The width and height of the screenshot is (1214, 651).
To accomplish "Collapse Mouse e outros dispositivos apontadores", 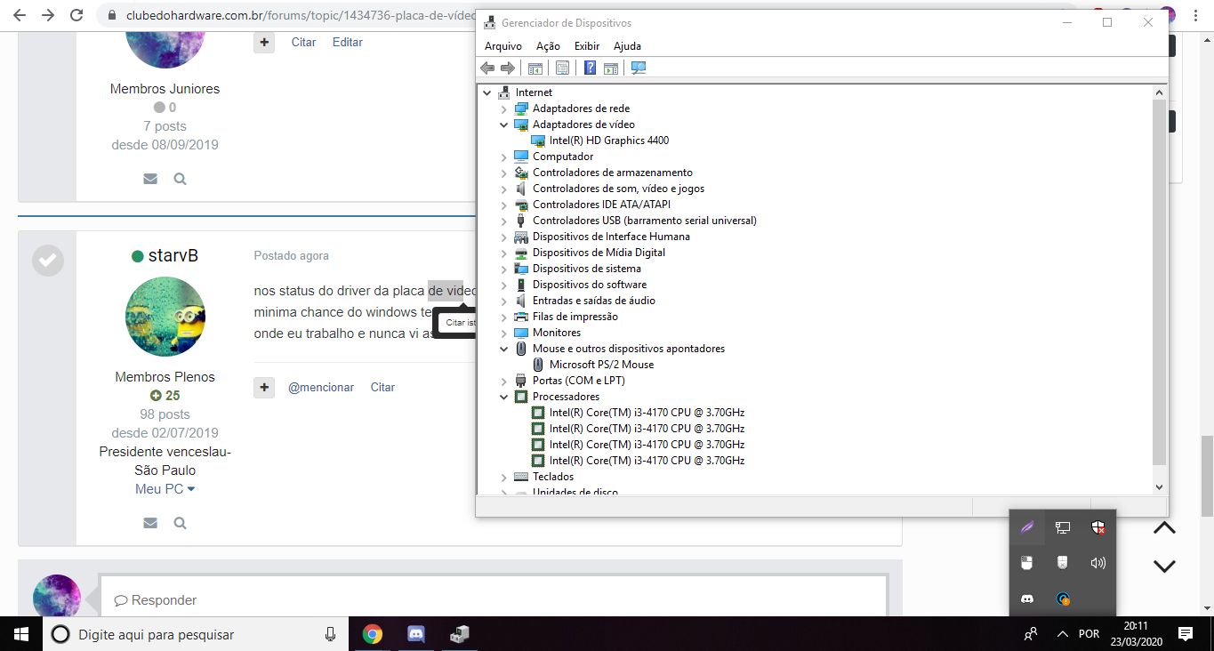I will coord(503,349).
